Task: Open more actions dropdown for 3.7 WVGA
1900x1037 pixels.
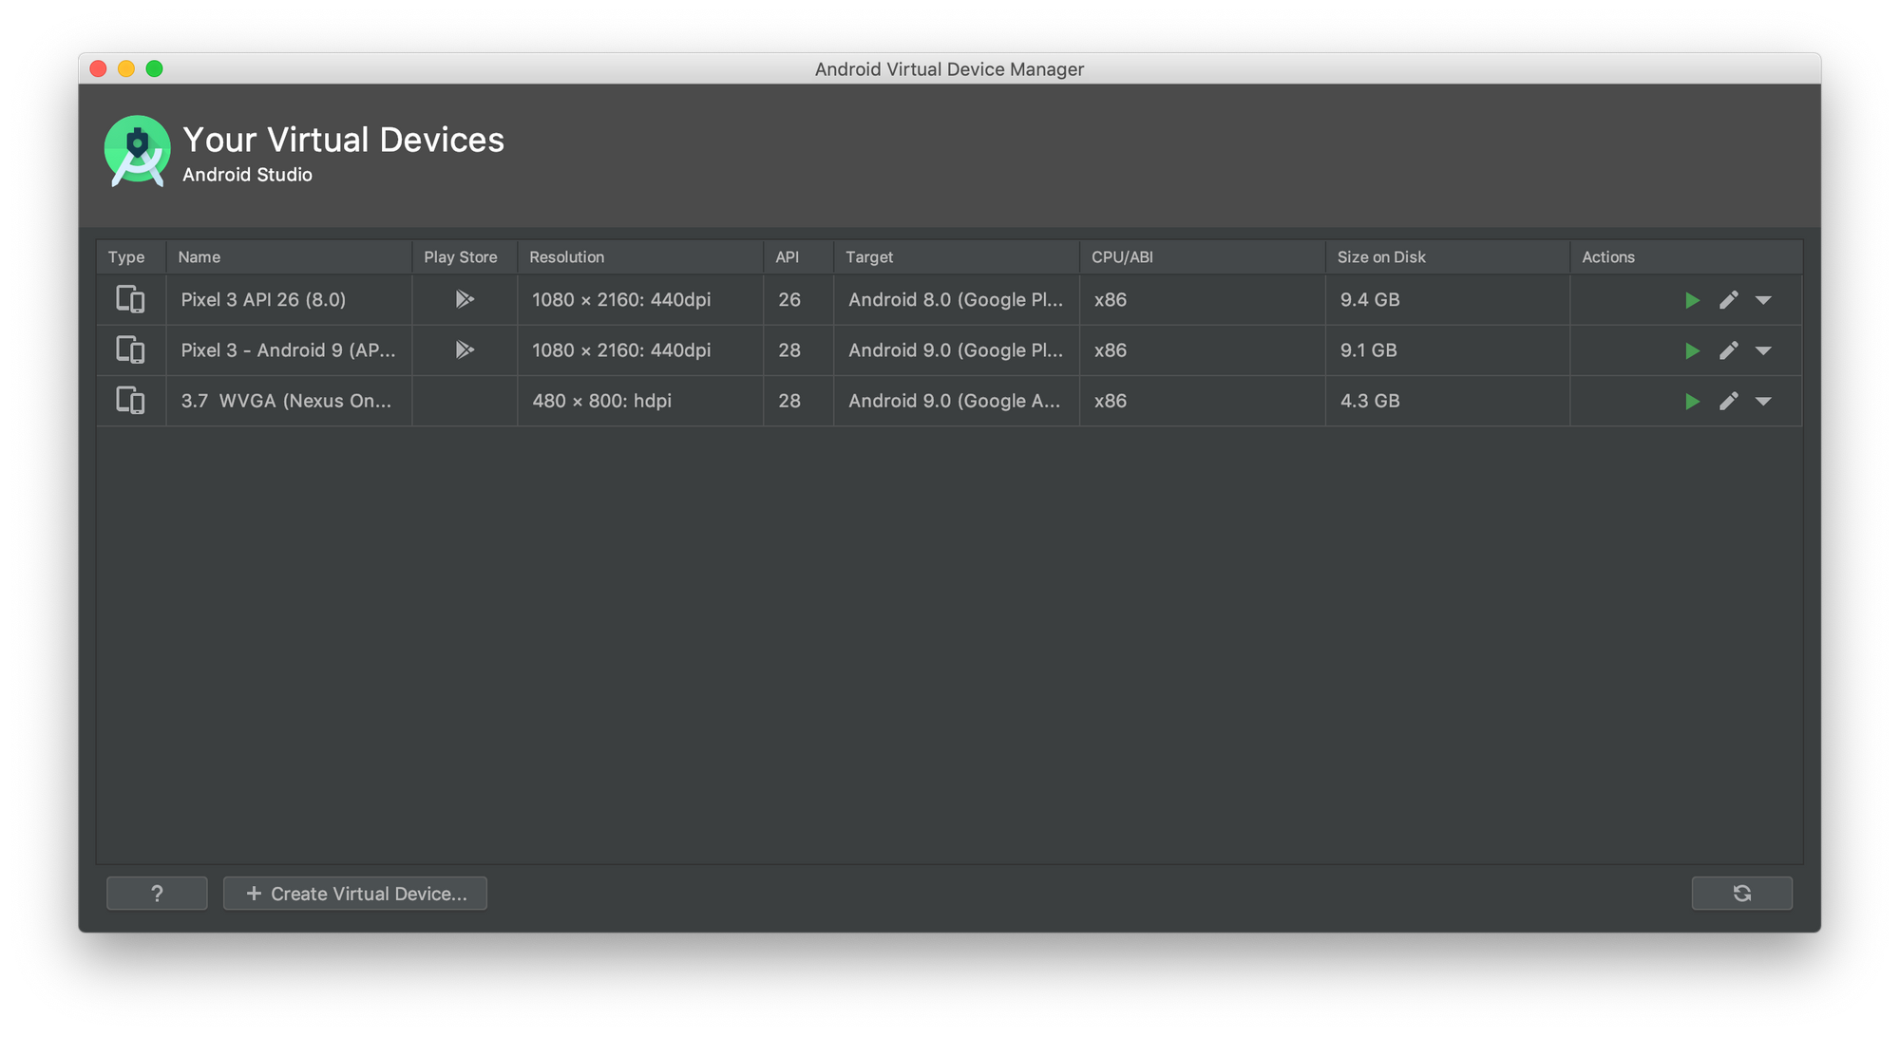Action: click(1763, 402)
